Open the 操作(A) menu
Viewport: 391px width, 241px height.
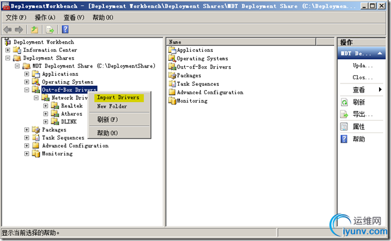click(45, 17)
